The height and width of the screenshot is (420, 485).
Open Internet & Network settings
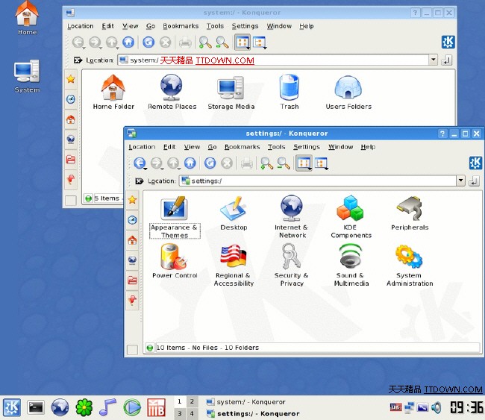point(291,216)
